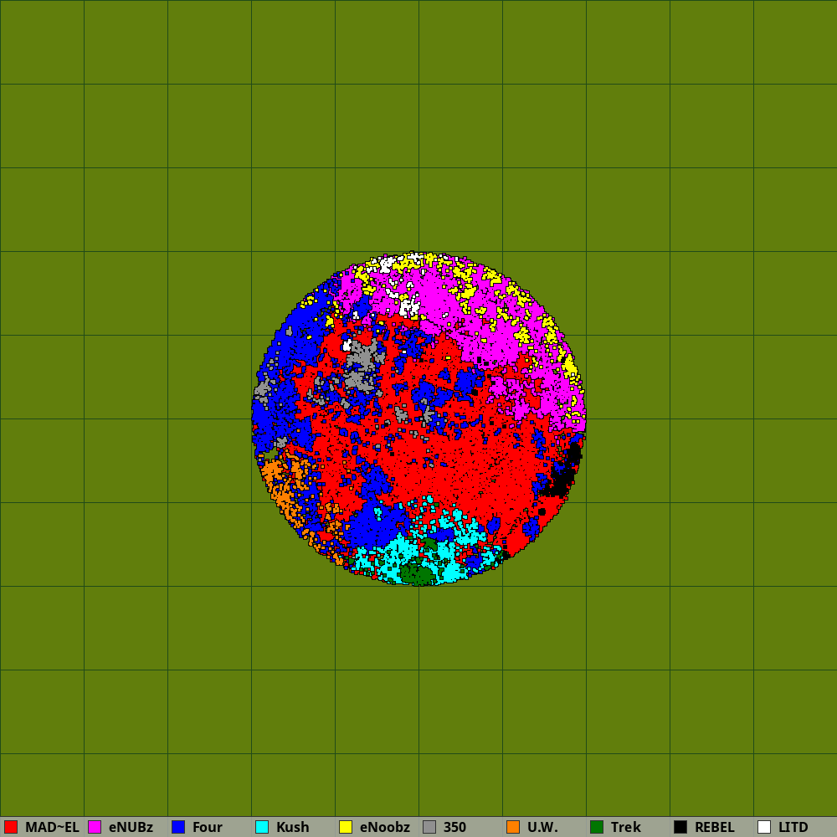
Task: Select the Trek legend label
Action: pyautogui.click(x=625, y=827)
